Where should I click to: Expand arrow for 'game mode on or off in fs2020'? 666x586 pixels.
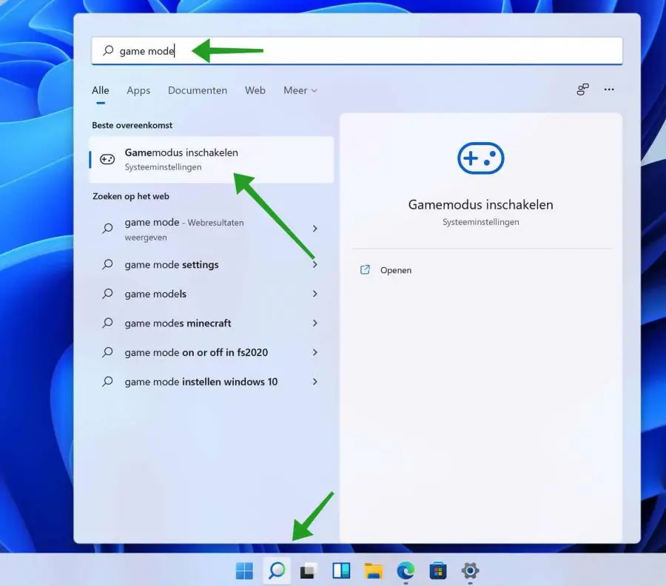click(314, 352)
